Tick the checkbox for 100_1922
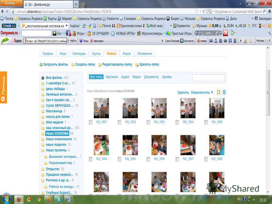This screenshot has height=204, width=272. [x=119, y=122]
